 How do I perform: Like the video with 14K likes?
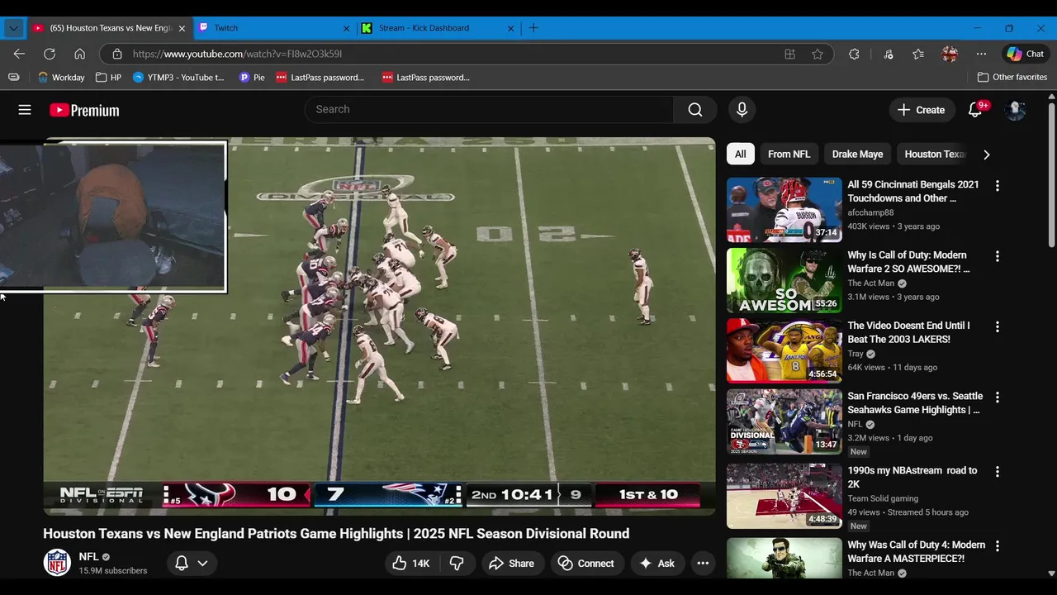411,564
